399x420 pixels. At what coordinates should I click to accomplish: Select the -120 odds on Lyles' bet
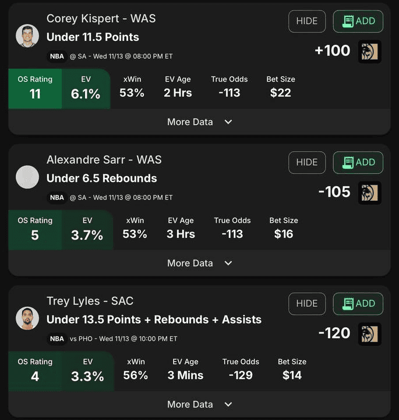coord(334,333)
